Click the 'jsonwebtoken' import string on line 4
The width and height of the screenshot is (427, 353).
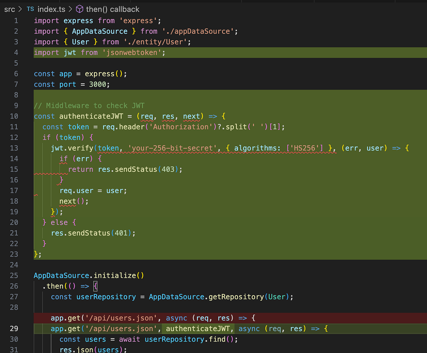coord(133,52)
